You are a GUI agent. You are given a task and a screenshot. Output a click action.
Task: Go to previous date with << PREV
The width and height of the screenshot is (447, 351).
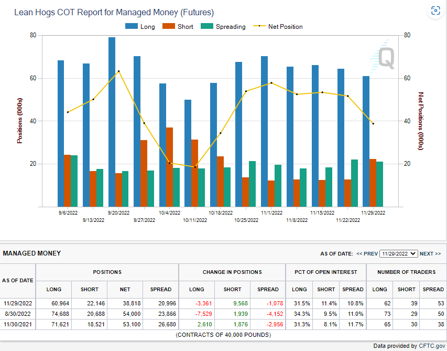(367, 254)
